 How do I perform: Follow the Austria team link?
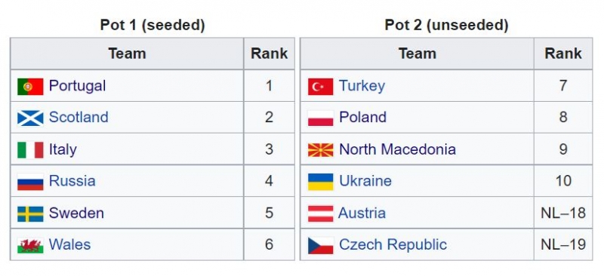[362, 213]
